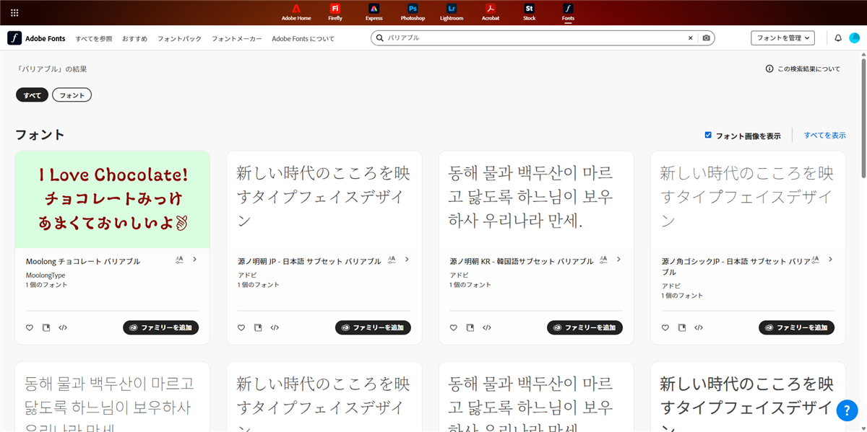Viewport: 867px width, 432px height.
Task: Clear the search field with X
Action: pyautogui.click(x=690, y=38)
